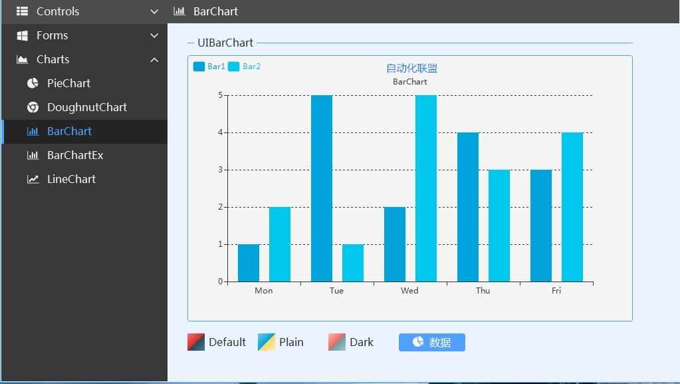Click the Controls list icon

[x=22, y=11]
